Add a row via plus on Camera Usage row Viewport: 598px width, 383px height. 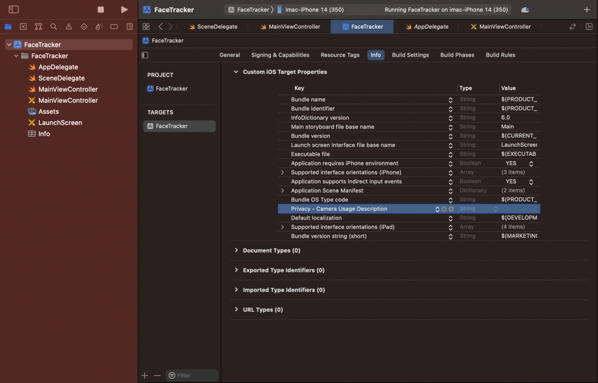pos(444,209)
